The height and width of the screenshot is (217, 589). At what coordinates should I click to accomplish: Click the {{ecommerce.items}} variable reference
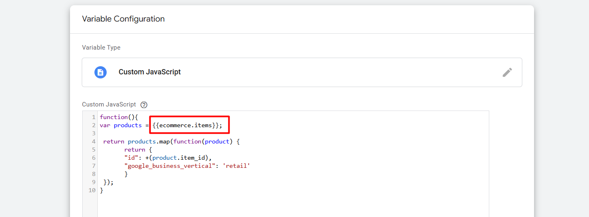186,125
